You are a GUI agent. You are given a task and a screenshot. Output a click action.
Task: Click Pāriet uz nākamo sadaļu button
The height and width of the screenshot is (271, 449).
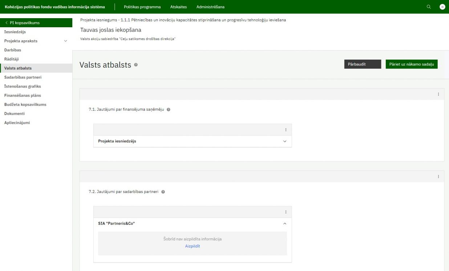411,64
